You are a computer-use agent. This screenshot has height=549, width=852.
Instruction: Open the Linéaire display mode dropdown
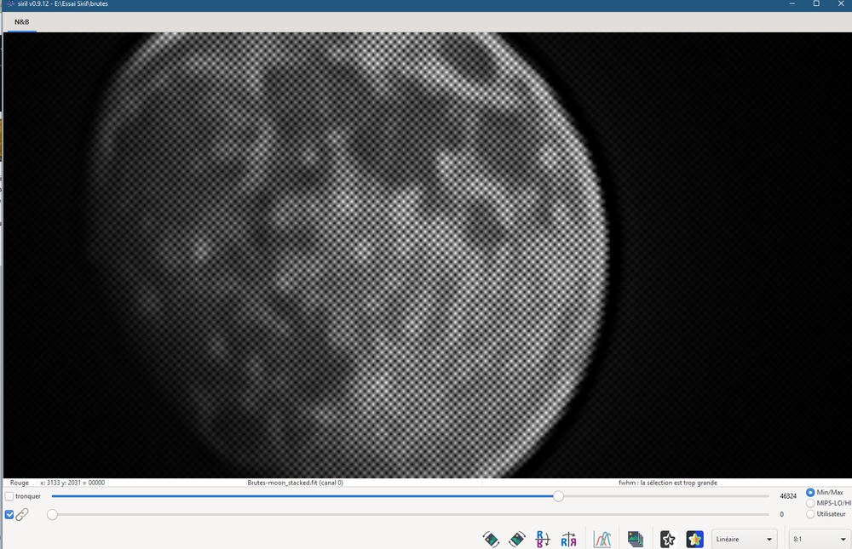[744, 540]
